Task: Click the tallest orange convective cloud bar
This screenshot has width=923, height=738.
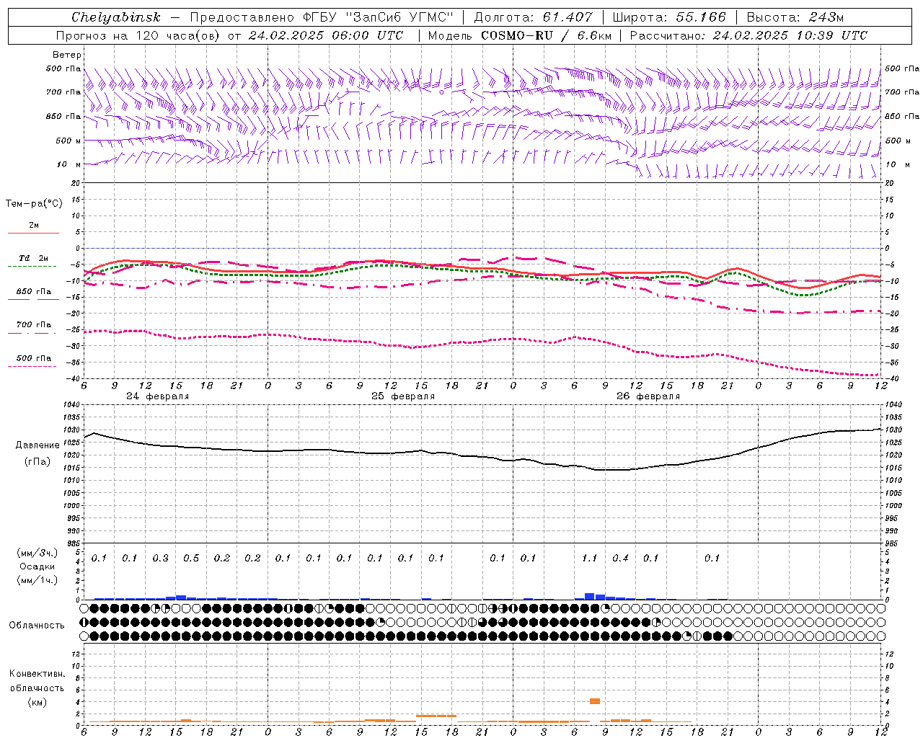Action: pos(595,701)
